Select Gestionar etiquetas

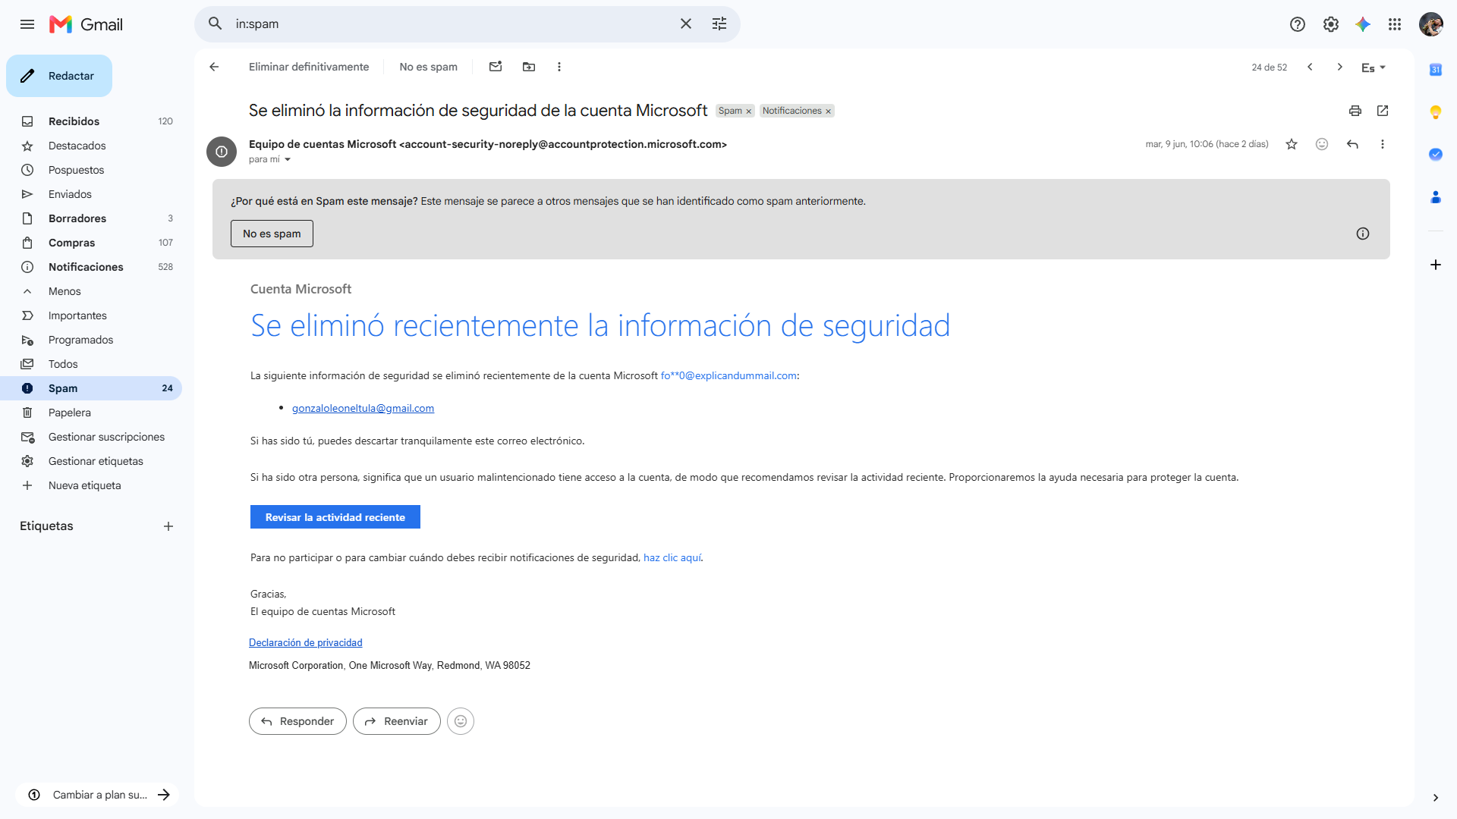(91, 461)
